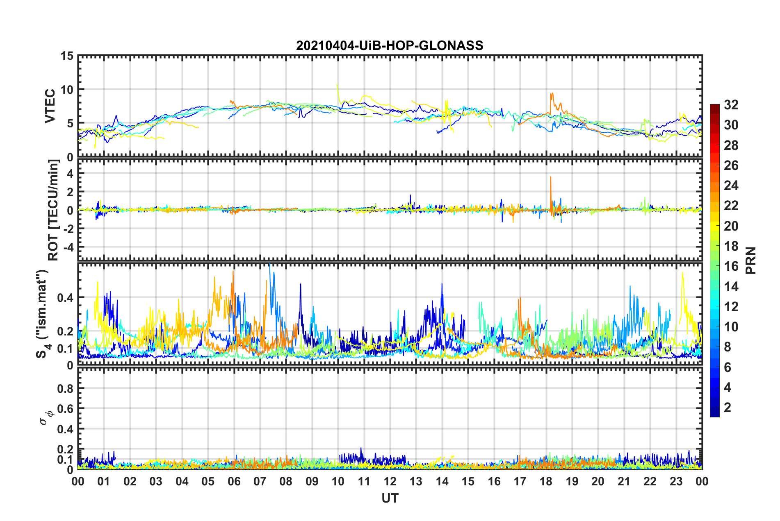Select the S4 ("ism.mat") axis label
This screenshot has height=521, width=780.
(x=43, y=314)
